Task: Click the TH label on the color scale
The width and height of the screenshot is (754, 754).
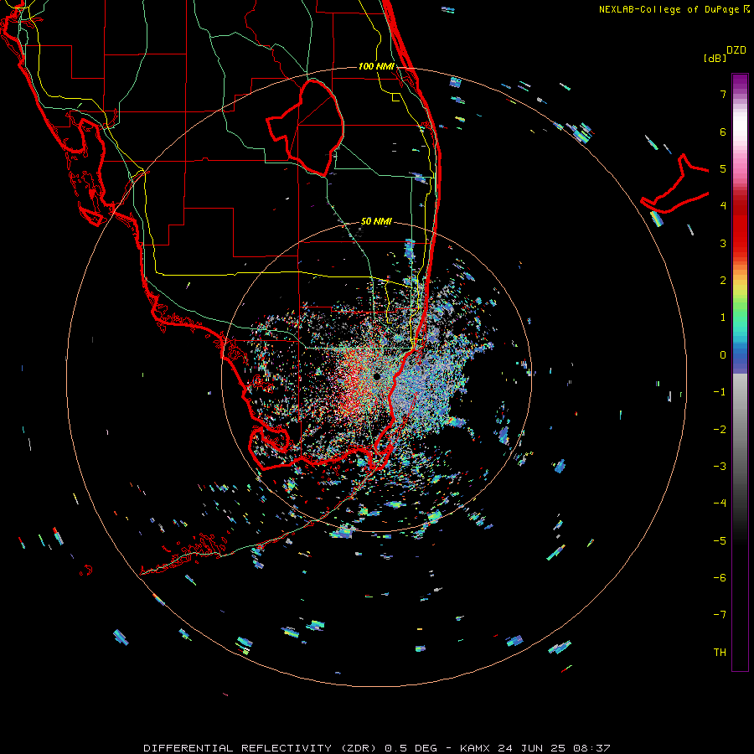Action: click(x=720, y=653)
